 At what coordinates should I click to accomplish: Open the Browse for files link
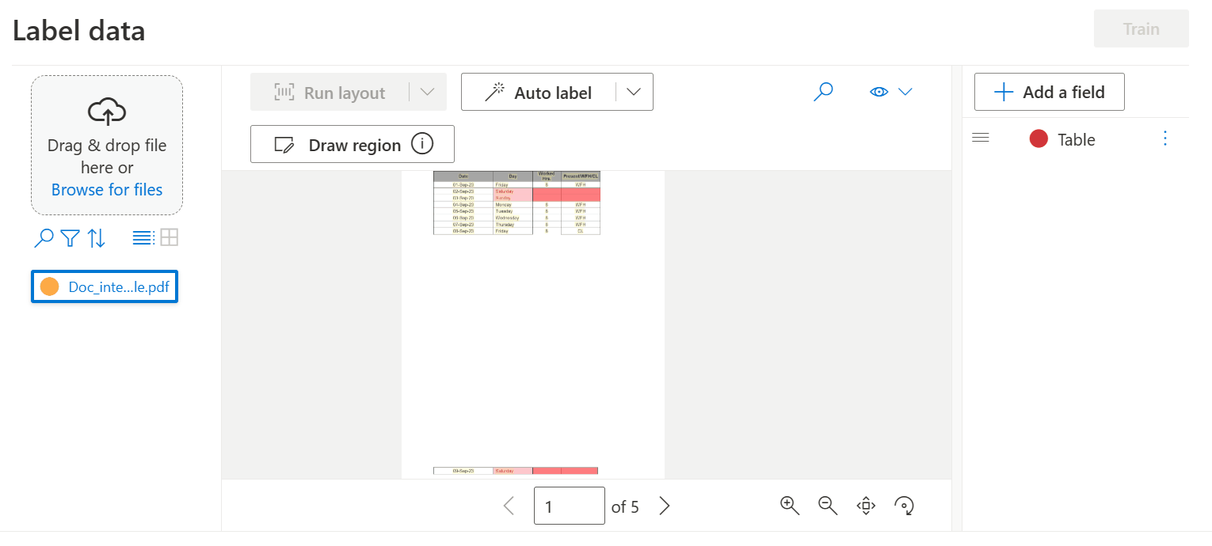pyautogui.click(x=107, y=190)
